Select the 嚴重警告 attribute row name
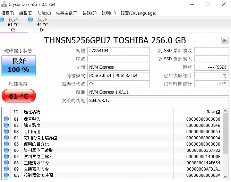The height and width of the screenshot is (182, 231). [x=32, y=119]
